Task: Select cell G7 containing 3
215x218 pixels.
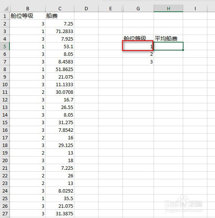Action: coord(138,62)
